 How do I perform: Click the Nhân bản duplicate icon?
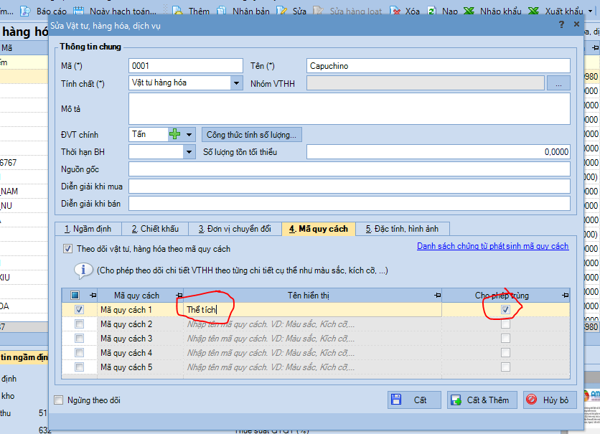click(221, 11)
